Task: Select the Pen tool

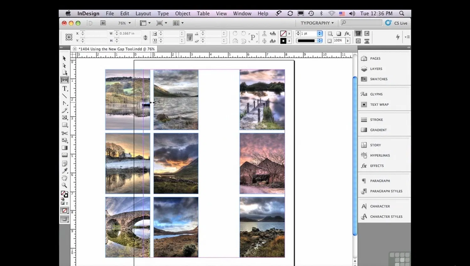Action: pos(65,103)
